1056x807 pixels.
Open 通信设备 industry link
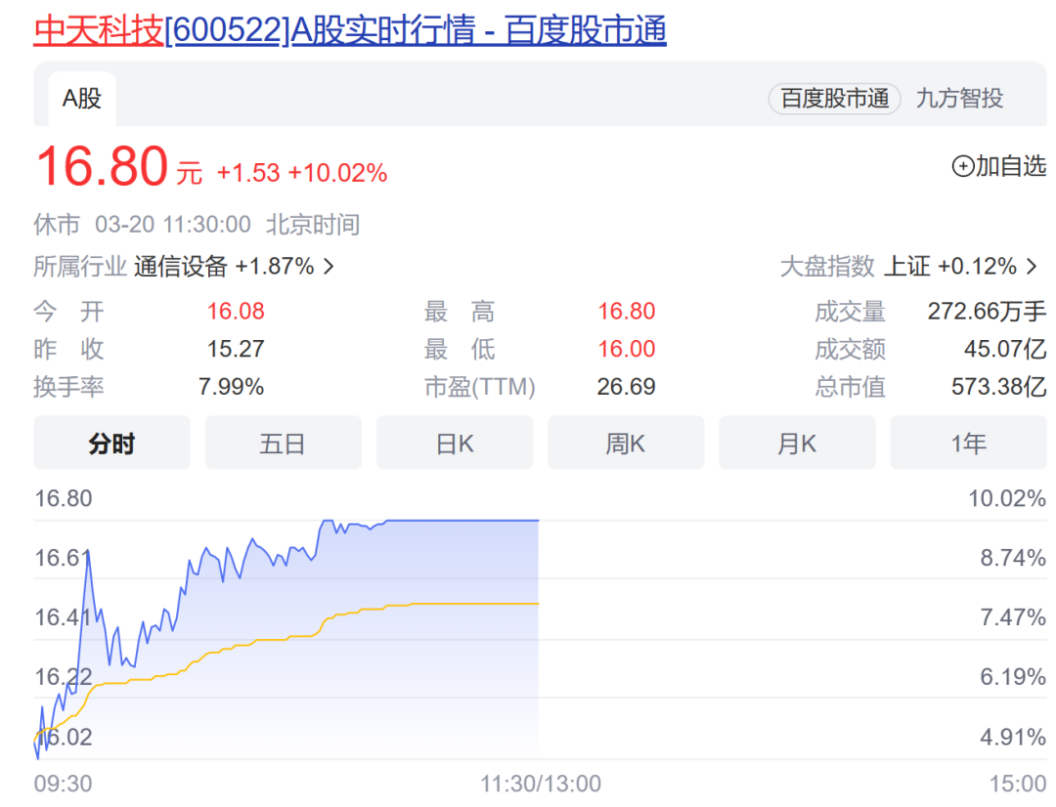pyautogui.click(x=181, y=267)
